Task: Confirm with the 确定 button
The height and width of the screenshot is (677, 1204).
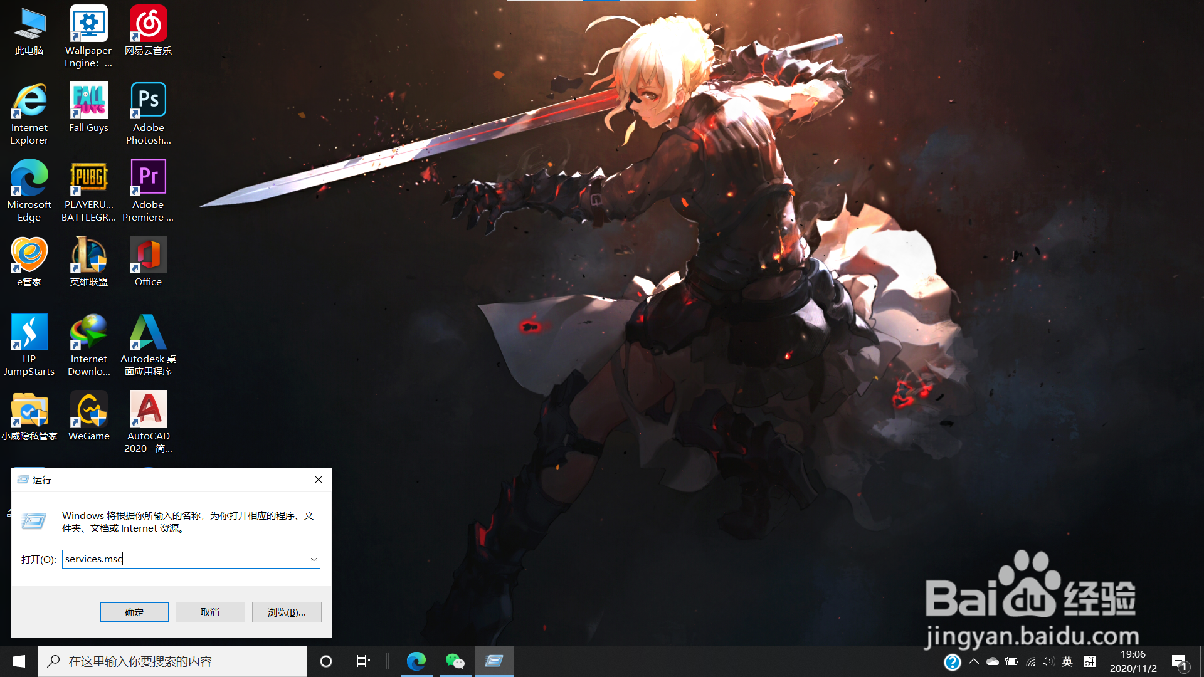Action: pos(134,612)
